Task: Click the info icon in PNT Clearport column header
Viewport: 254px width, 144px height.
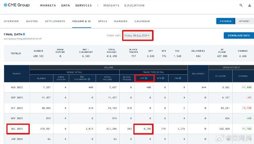Action: [89, 79]
